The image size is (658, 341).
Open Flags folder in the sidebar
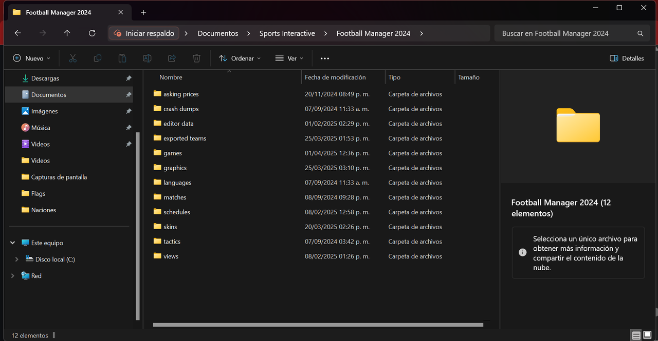pos(38,193)
